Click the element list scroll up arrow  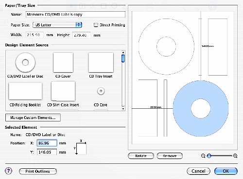(123, 52)
